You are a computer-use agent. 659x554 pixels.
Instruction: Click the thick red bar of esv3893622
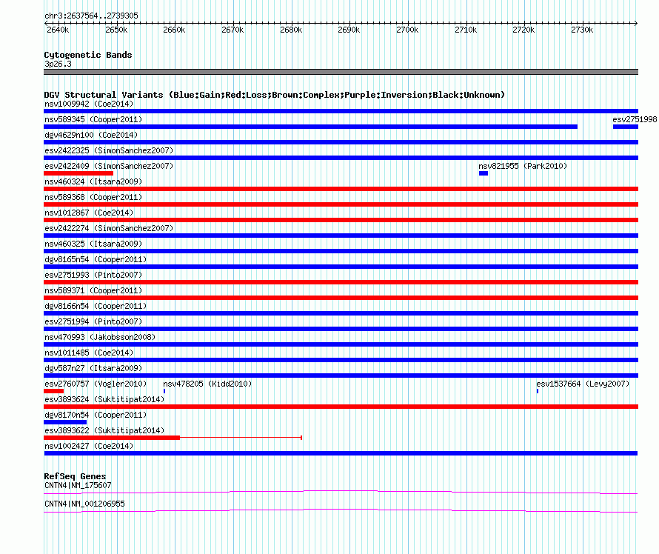[x=112, y=438]
